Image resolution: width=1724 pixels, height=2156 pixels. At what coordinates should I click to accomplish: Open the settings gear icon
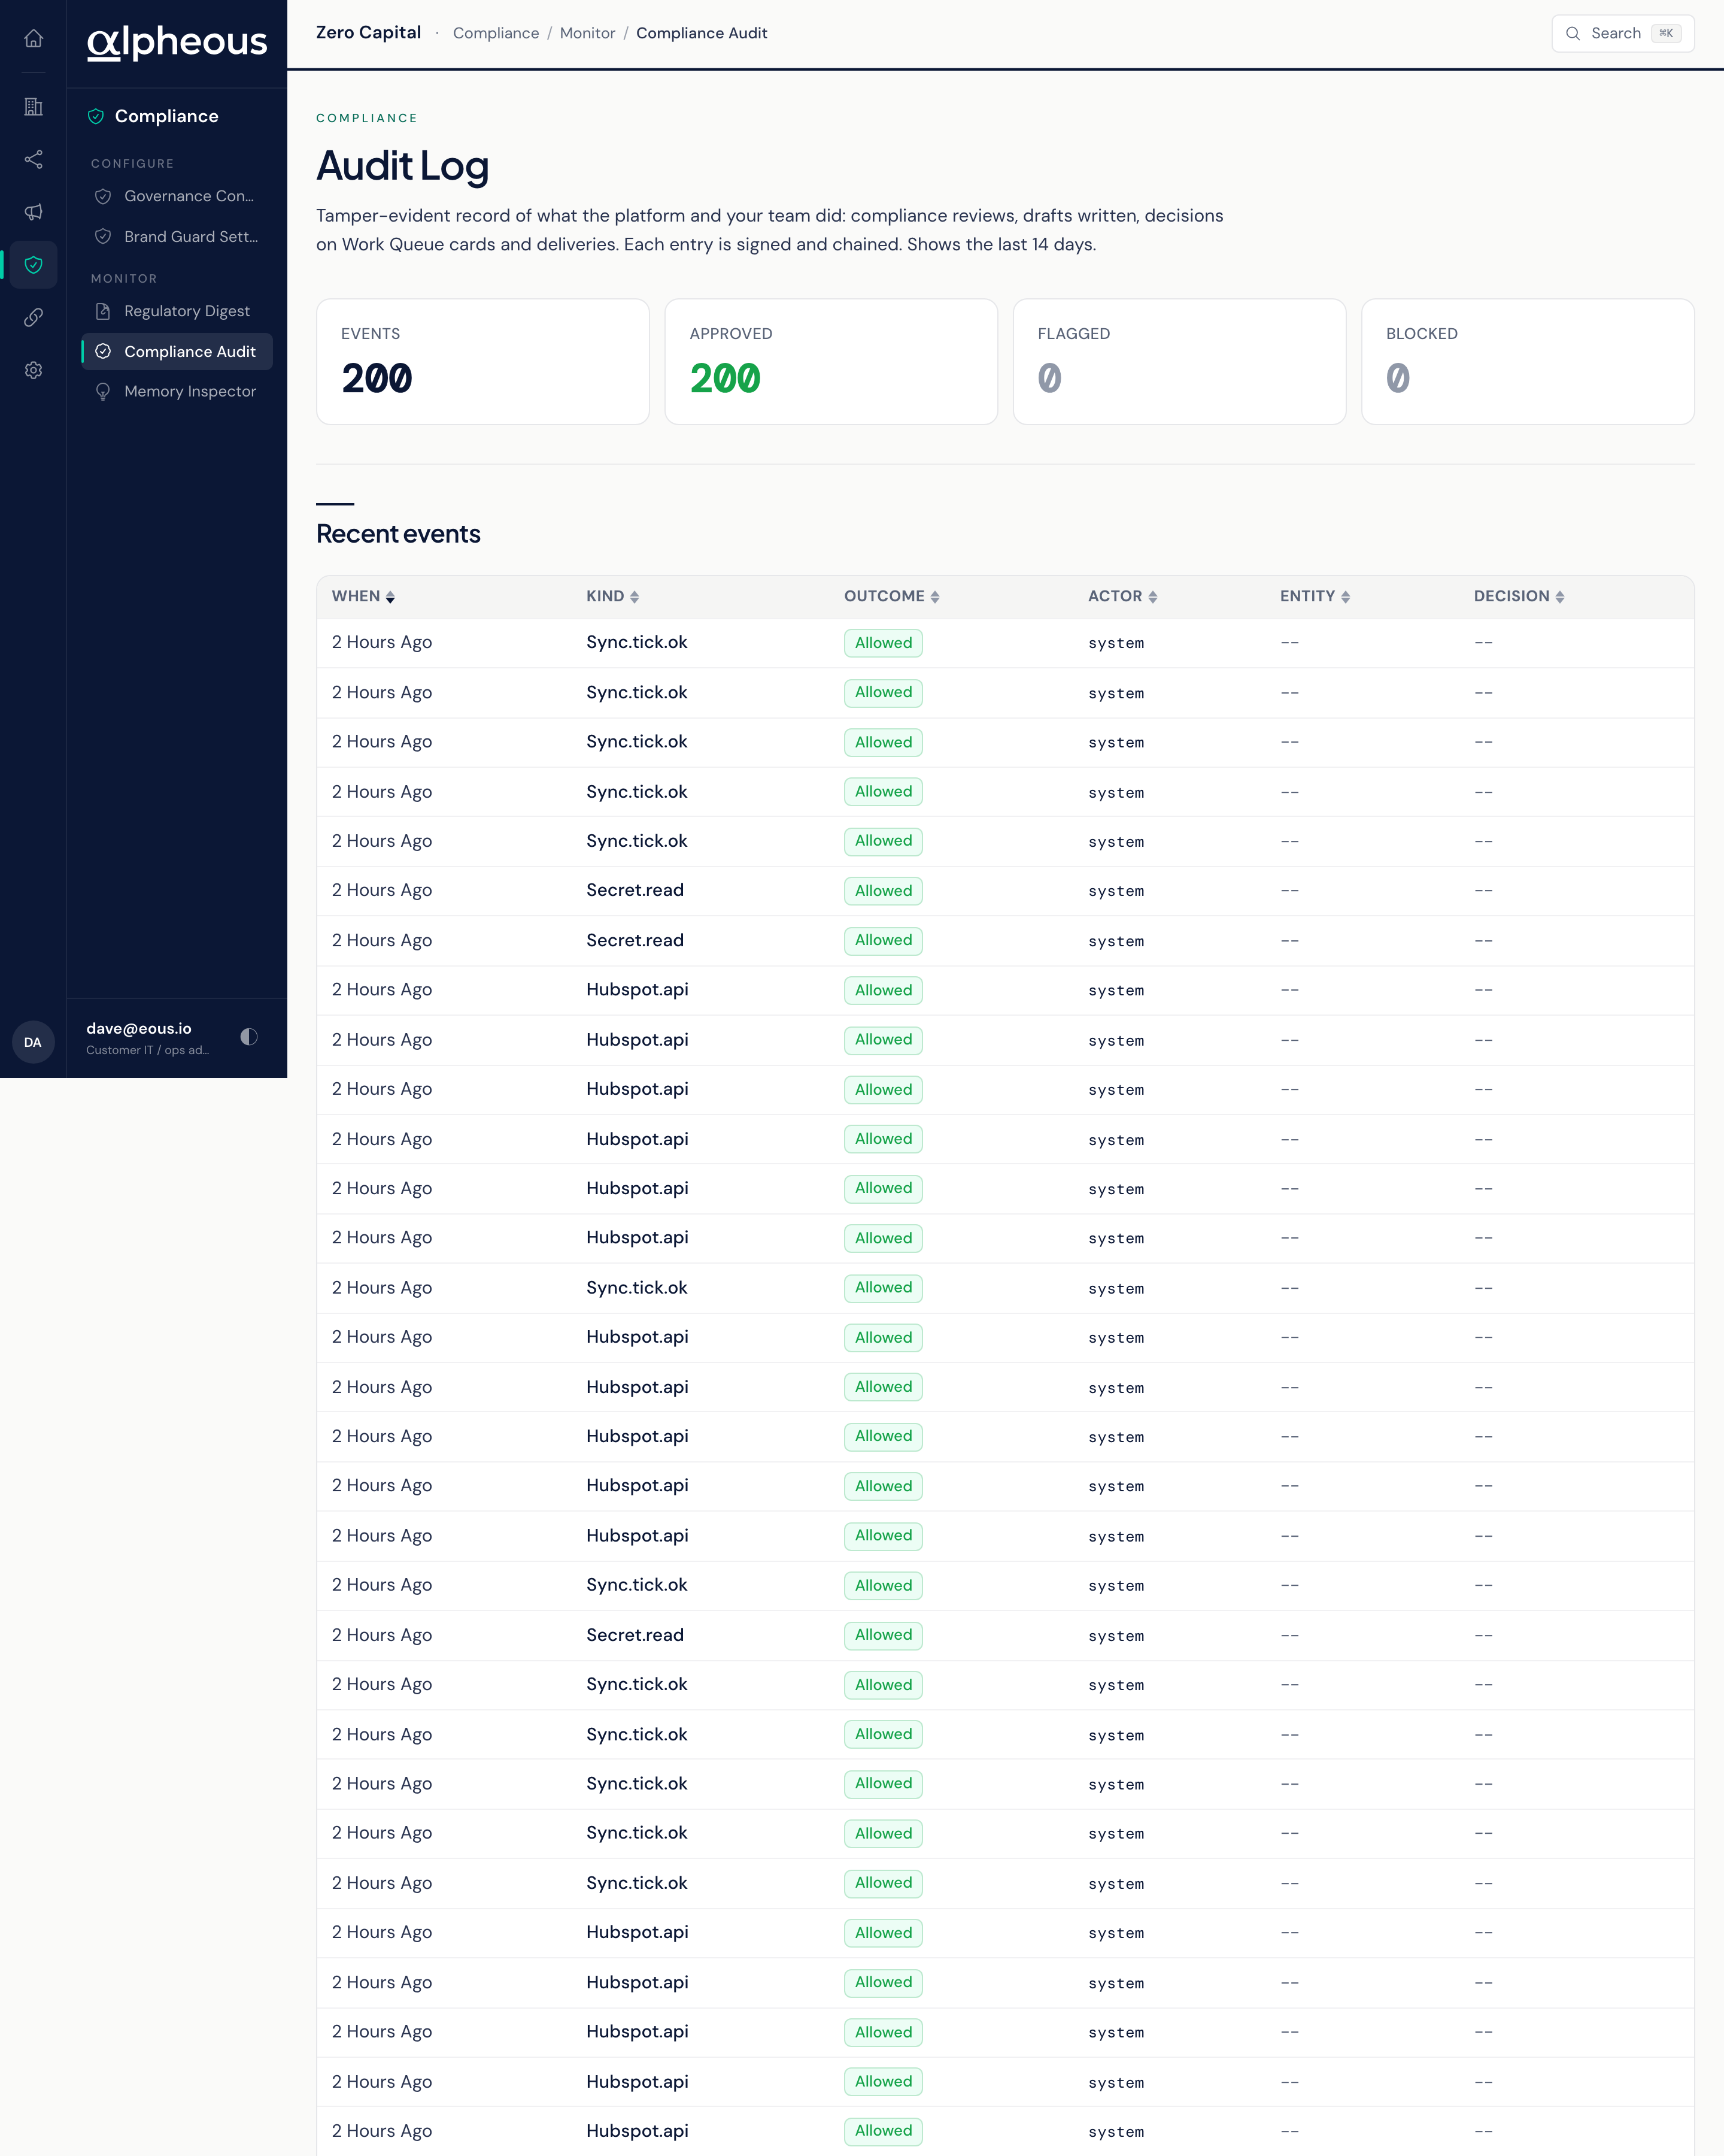pyautogui.click(x=33, y=370)
